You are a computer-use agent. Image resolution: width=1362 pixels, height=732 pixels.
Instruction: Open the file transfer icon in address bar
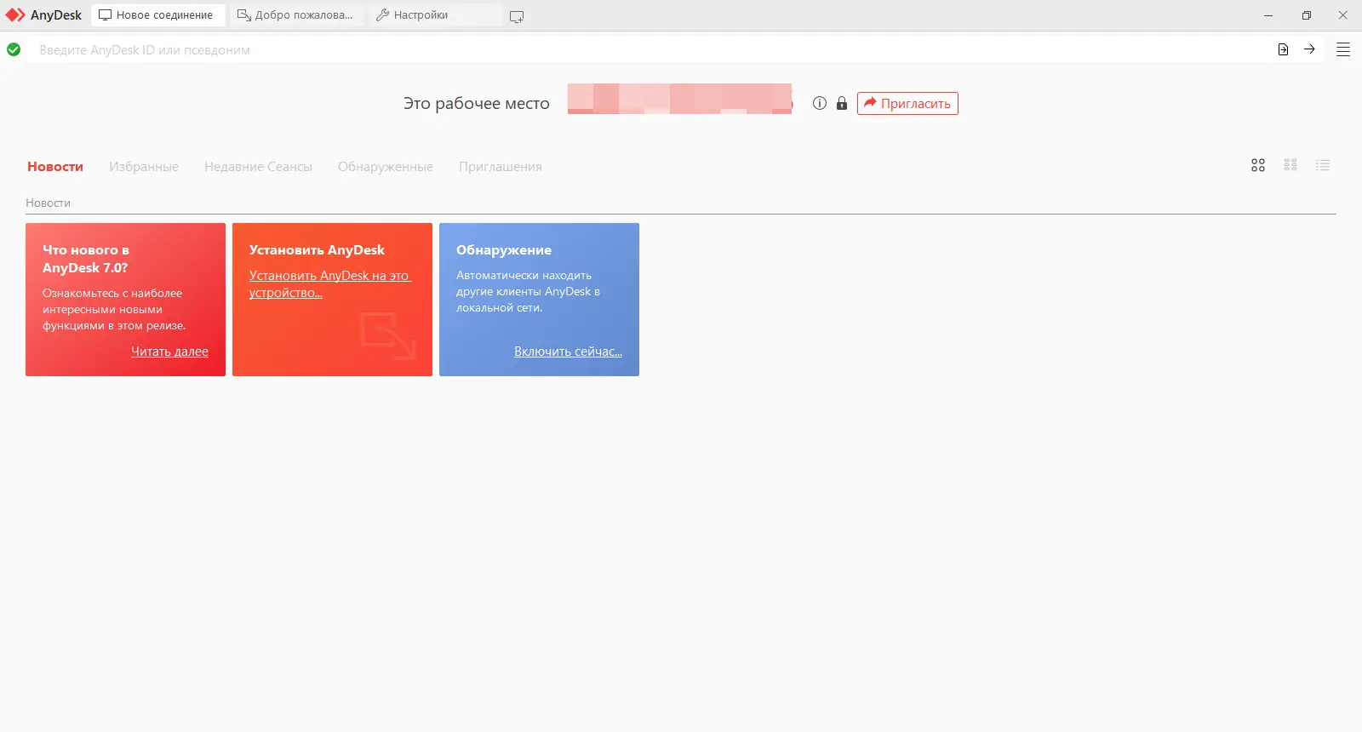tap(1283, 49)
